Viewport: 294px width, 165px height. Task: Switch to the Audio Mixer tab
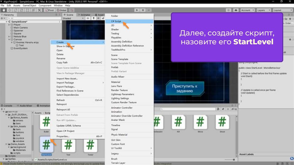click(25, 106)
